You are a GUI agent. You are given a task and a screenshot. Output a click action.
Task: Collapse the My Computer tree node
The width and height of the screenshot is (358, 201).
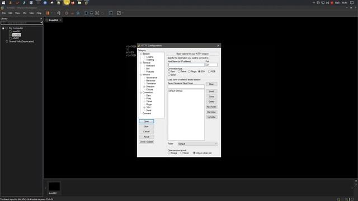(x=3, y=28)
